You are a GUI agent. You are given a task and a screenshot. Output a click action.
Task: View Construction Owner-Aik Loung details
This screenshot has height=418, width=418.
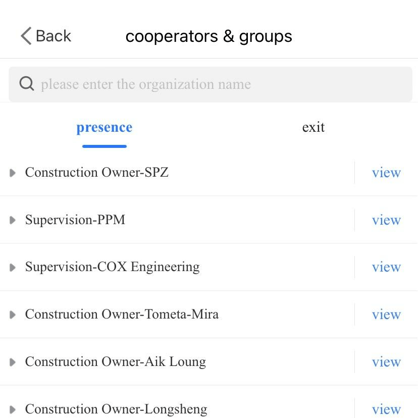pos(386,362)
